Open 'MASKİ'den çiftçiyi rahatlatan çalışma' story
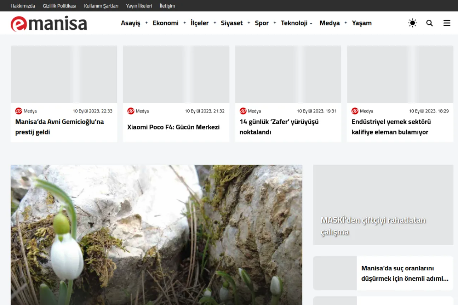Screen dimensions: 458x305 point(373,226)
